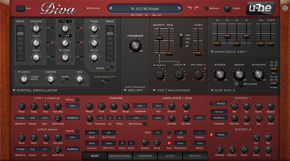Toggle the arpeggiator Sync red button
290x161 pixels.
point(169,143)
